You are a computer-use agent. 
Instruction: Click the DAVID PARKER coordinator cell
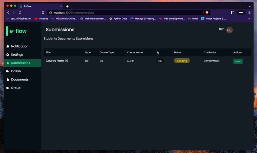click(212, 61)
